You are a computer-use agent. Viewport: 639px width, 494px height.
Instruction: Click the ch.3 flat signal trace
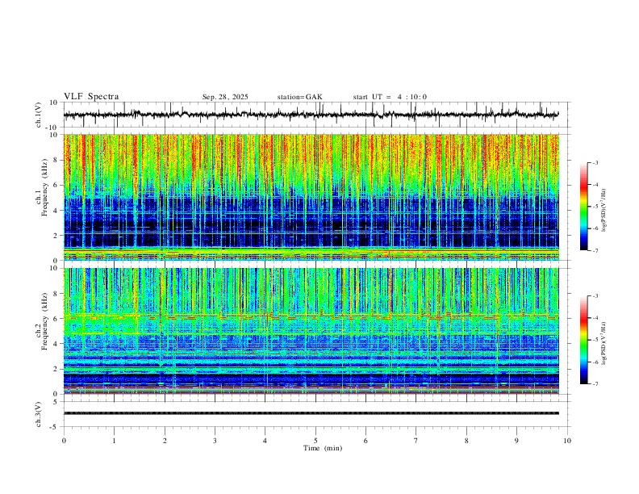[x=311, y=413]
